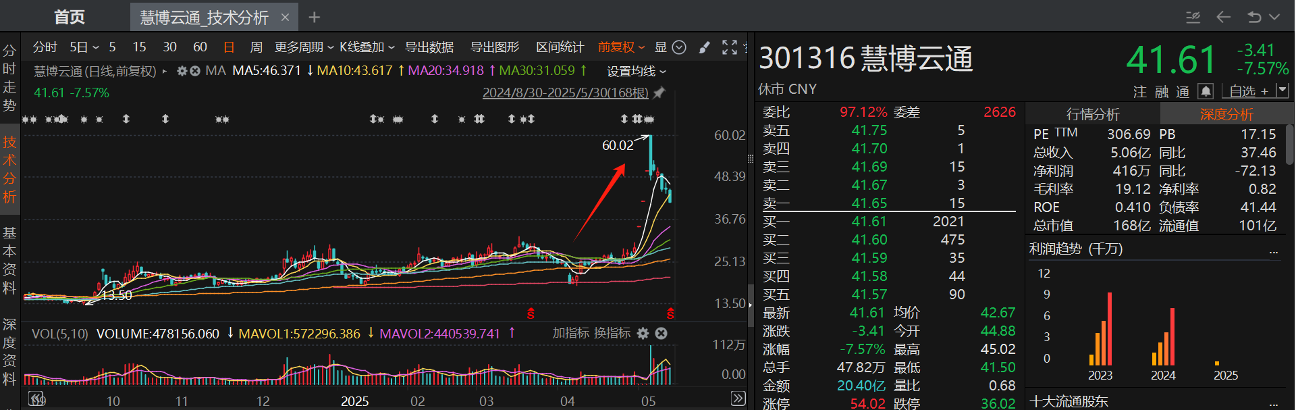Open 基本资料 sidebar tab
Image resolution: width=1296 pixels, height=410 pixels.
9,260
